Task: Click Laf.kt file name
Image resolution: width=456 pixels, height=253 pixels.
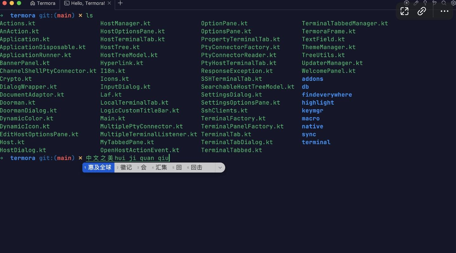Action: pyautogui.click(x=111, y=95)
